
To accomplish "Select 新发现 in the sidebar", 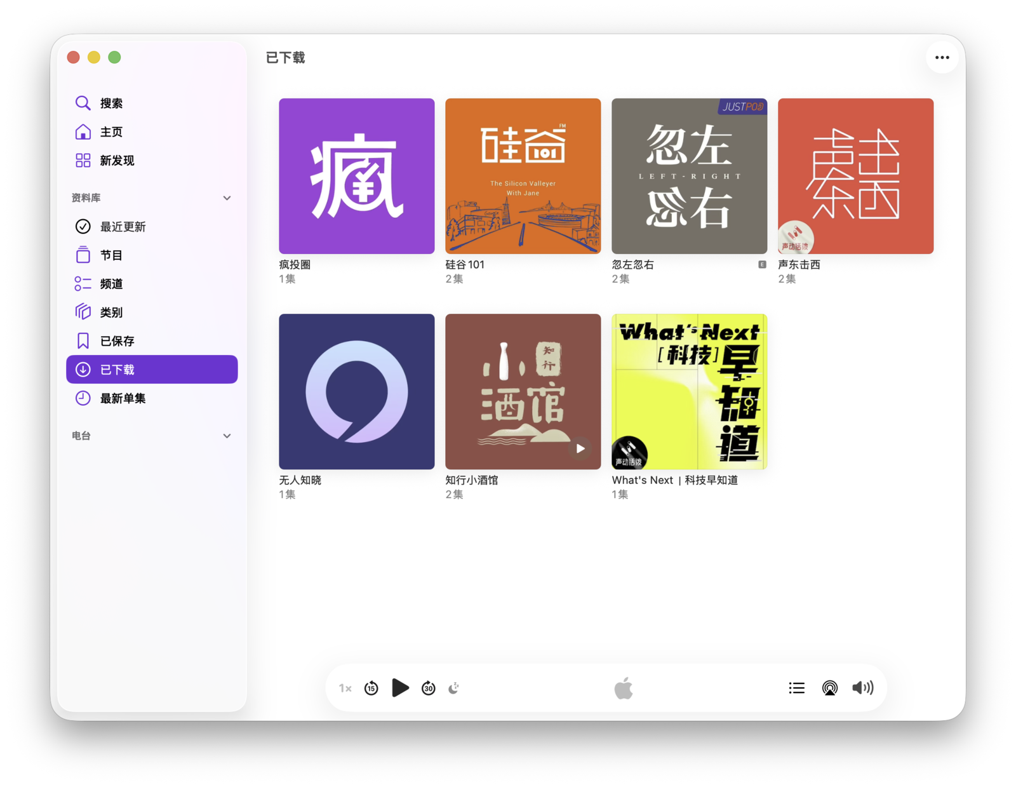I will click(117, 161).
